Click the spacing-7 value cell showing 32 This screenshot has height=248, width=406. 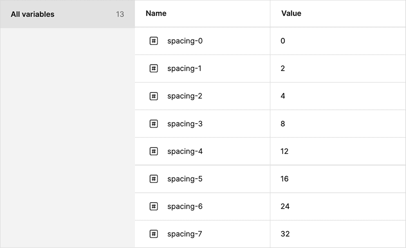[338, 234]
